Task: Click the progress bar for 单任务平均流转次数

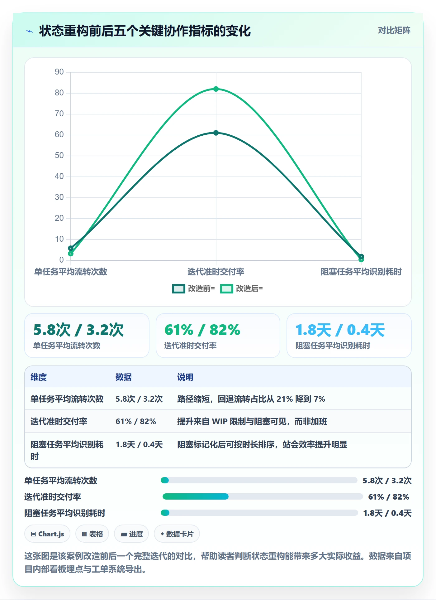Action: click(x=259, y=480)
